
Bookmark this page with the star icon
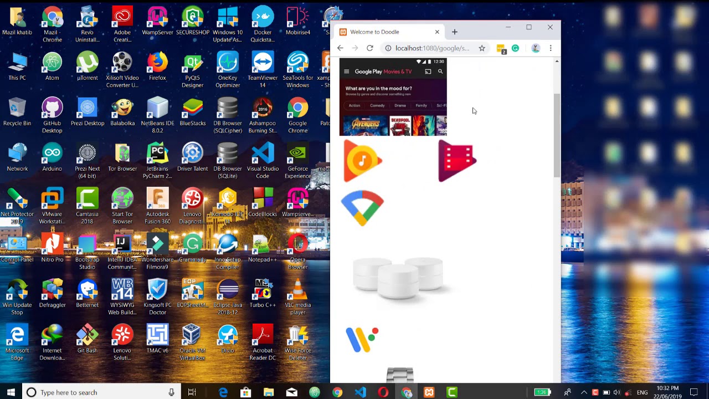(x=482, y=48)
